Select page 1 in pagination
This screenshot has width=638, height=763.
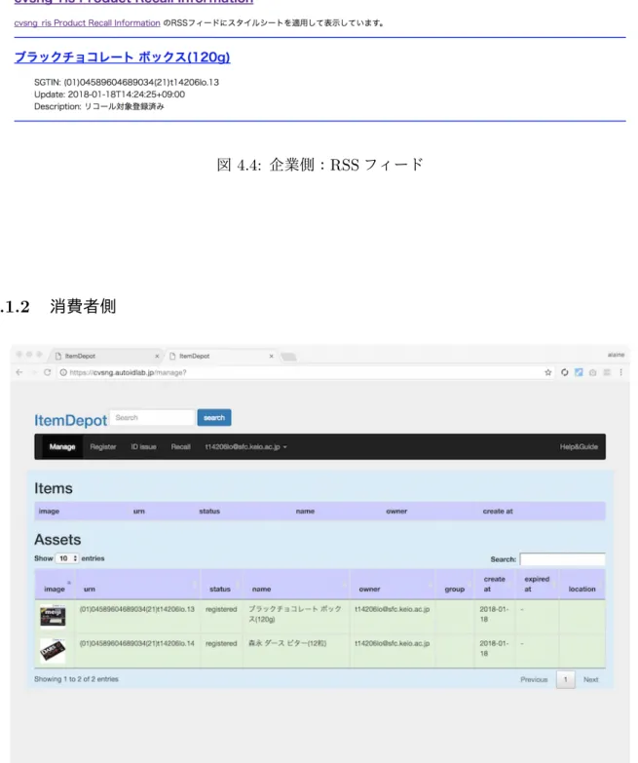click(x=566, y=679)
